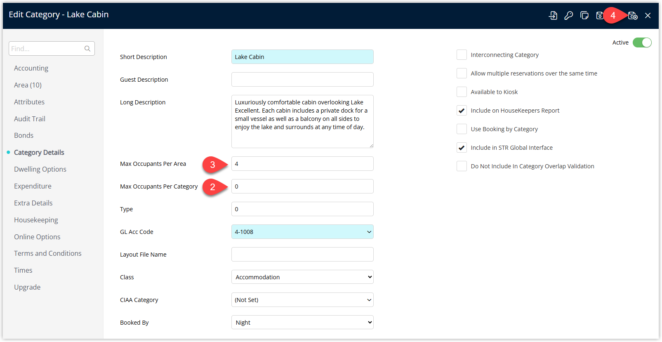Click Max Occupants Per Area field

pos(302,164)
